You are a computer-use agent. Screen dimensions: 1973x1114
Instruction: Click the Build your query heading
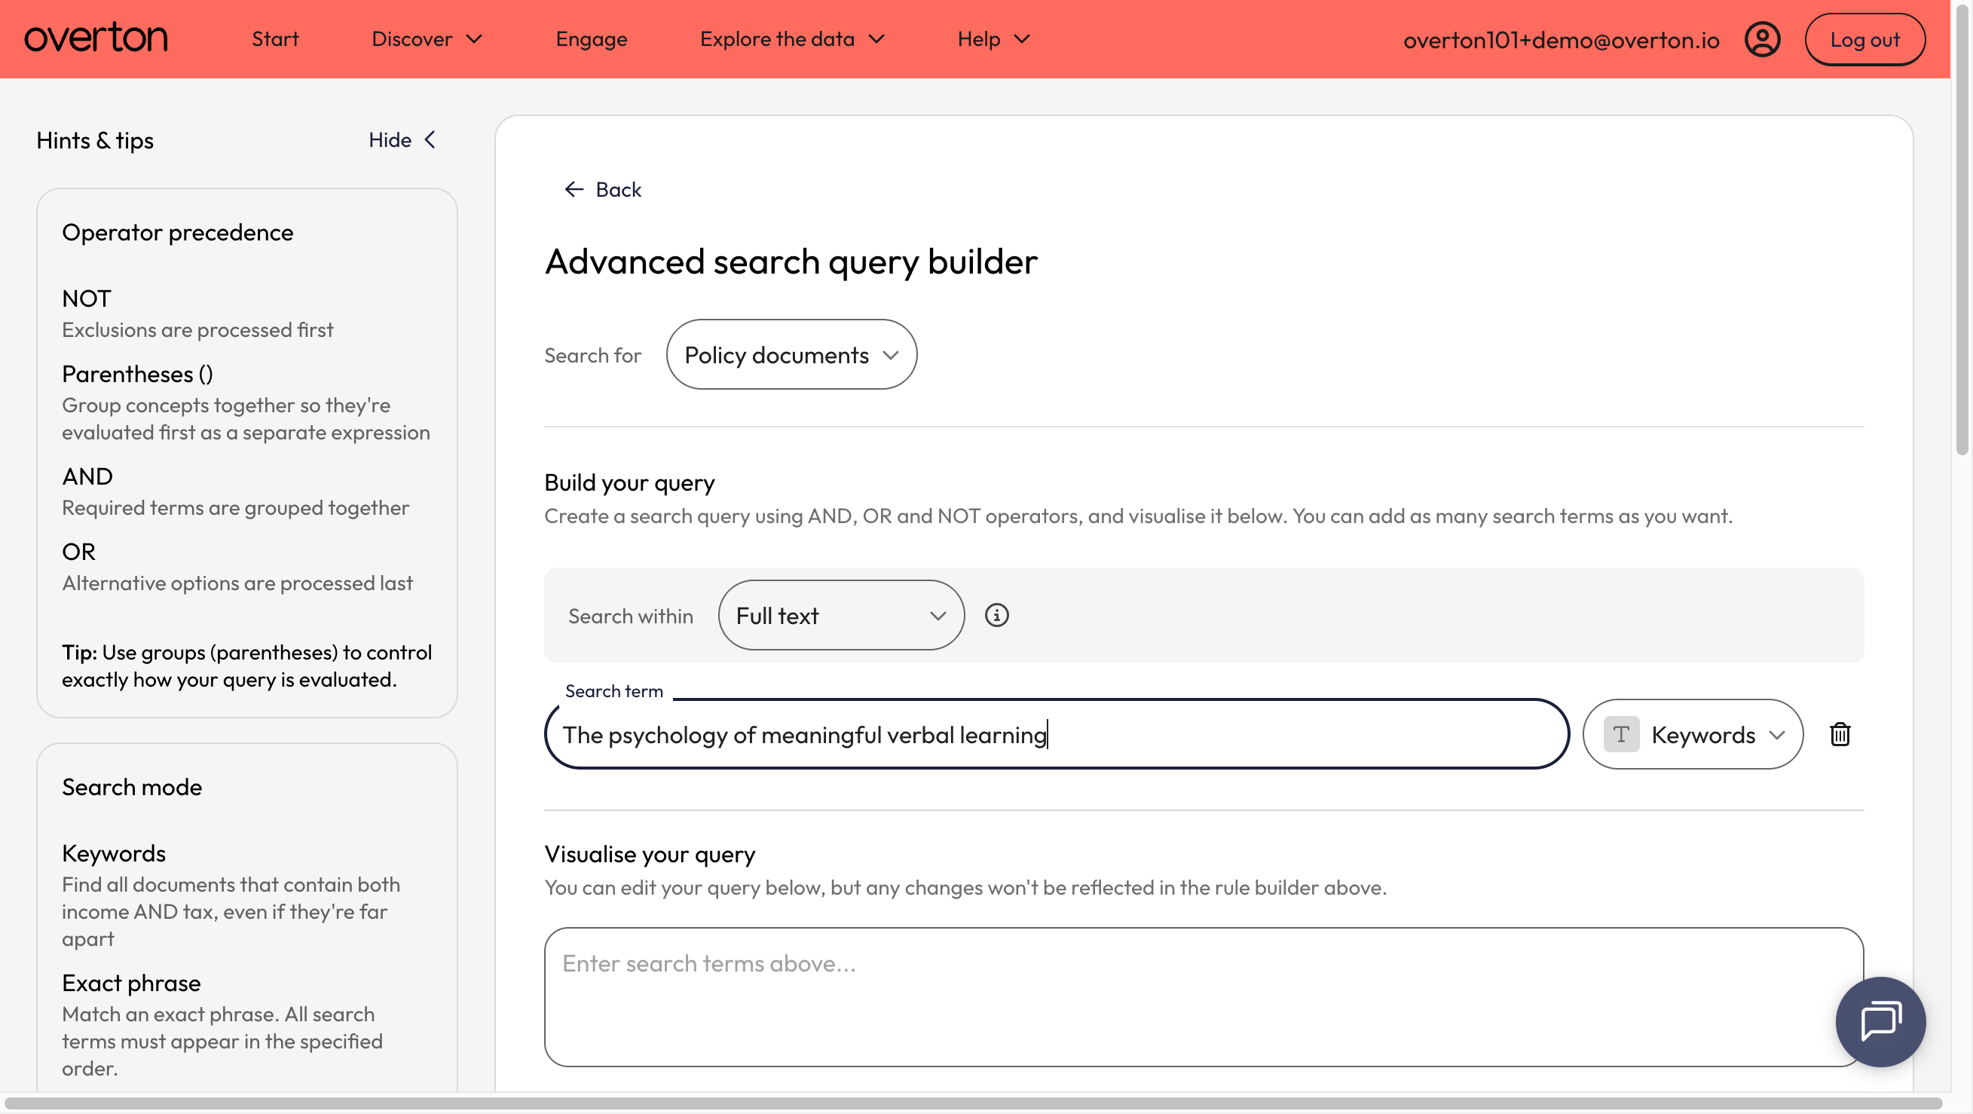(629, 482)
